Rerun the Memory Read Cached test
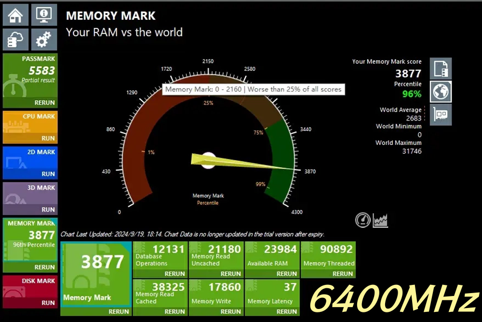482x322 pixels. point(174,311)
